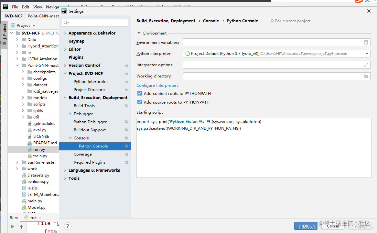Image resolution: width=377 pixels, height=233 pixels.
Task: Collapse the Environment section
Action: point(138,33)
